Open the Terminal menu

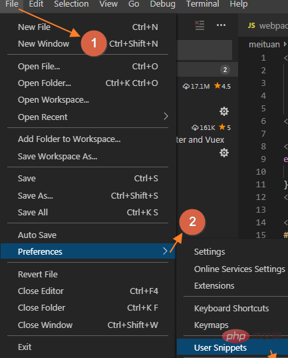[x=203, y=4]
